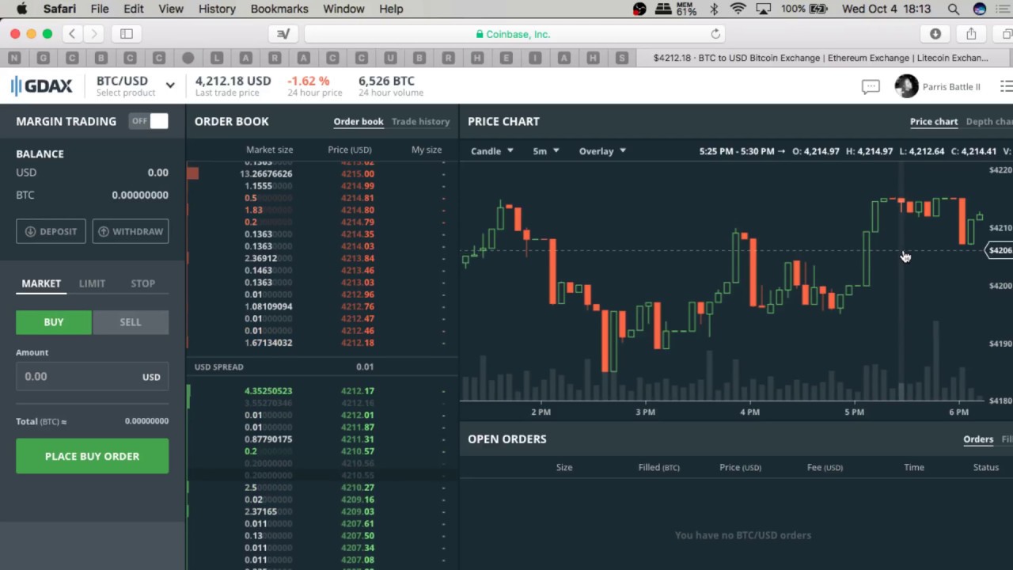Open the Spotlight search magnifier in menu bar
This screenshot has width=1013, height=570.
[954, 9]
